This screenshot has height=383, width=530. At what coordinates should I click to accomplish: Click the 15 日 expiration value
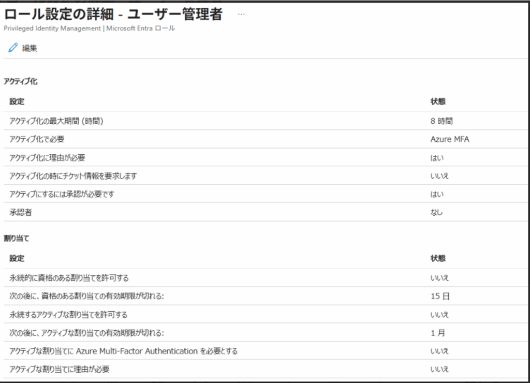pos(438,297)
